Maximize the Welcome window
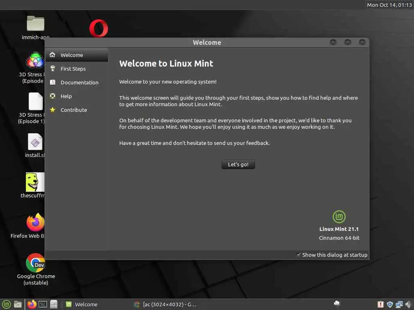This screenshot has width=414, height=310. [348, 42]
